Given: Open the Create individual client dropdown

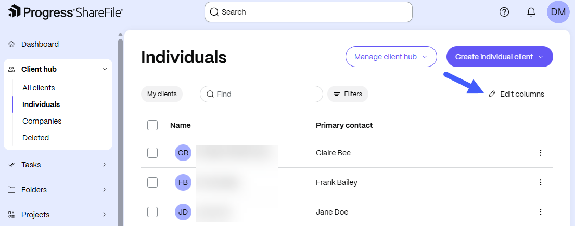Looking at the screenshot, I should pos(500,57).
